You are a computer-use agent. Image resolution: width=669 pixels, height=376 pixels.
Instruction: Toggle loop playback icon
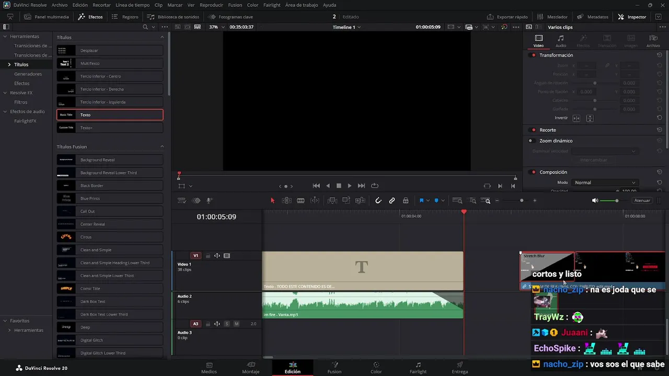pos(375,186)
